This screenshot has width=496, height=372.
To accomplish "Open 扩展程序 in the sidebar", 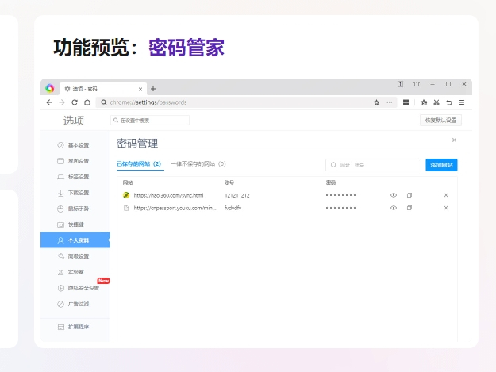I will click(75, 327).
